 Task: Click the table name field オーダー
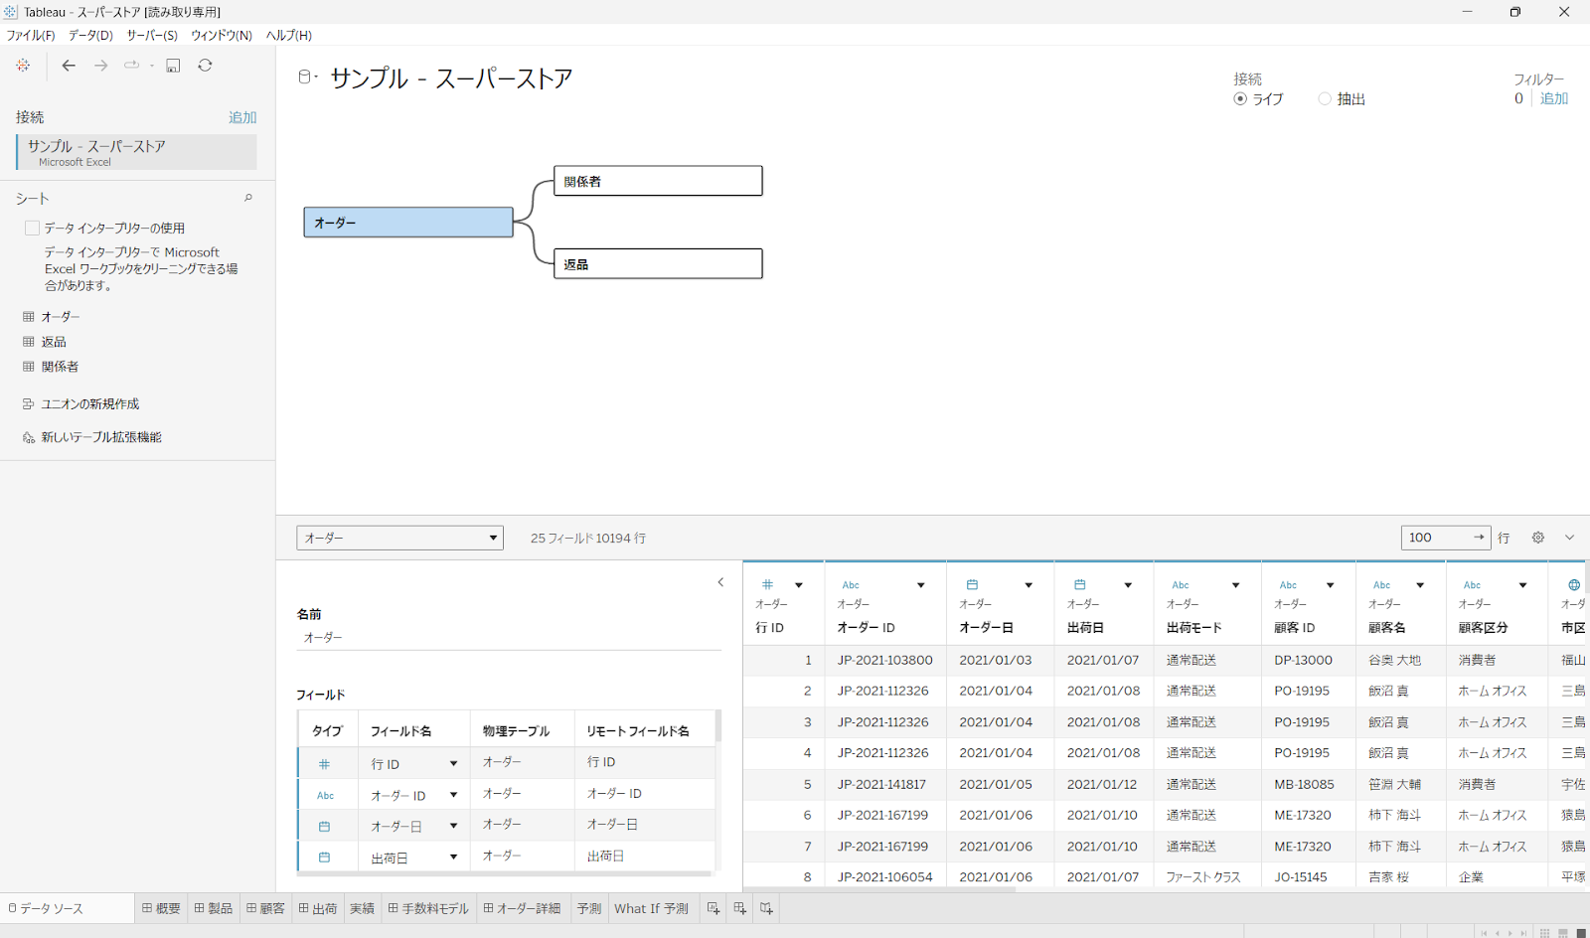tap(509, 637)
